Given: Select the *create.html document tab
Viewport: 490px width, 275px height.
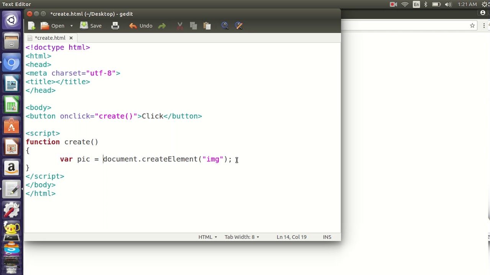Looking at the screenshot, I should [x=50, y=38].
